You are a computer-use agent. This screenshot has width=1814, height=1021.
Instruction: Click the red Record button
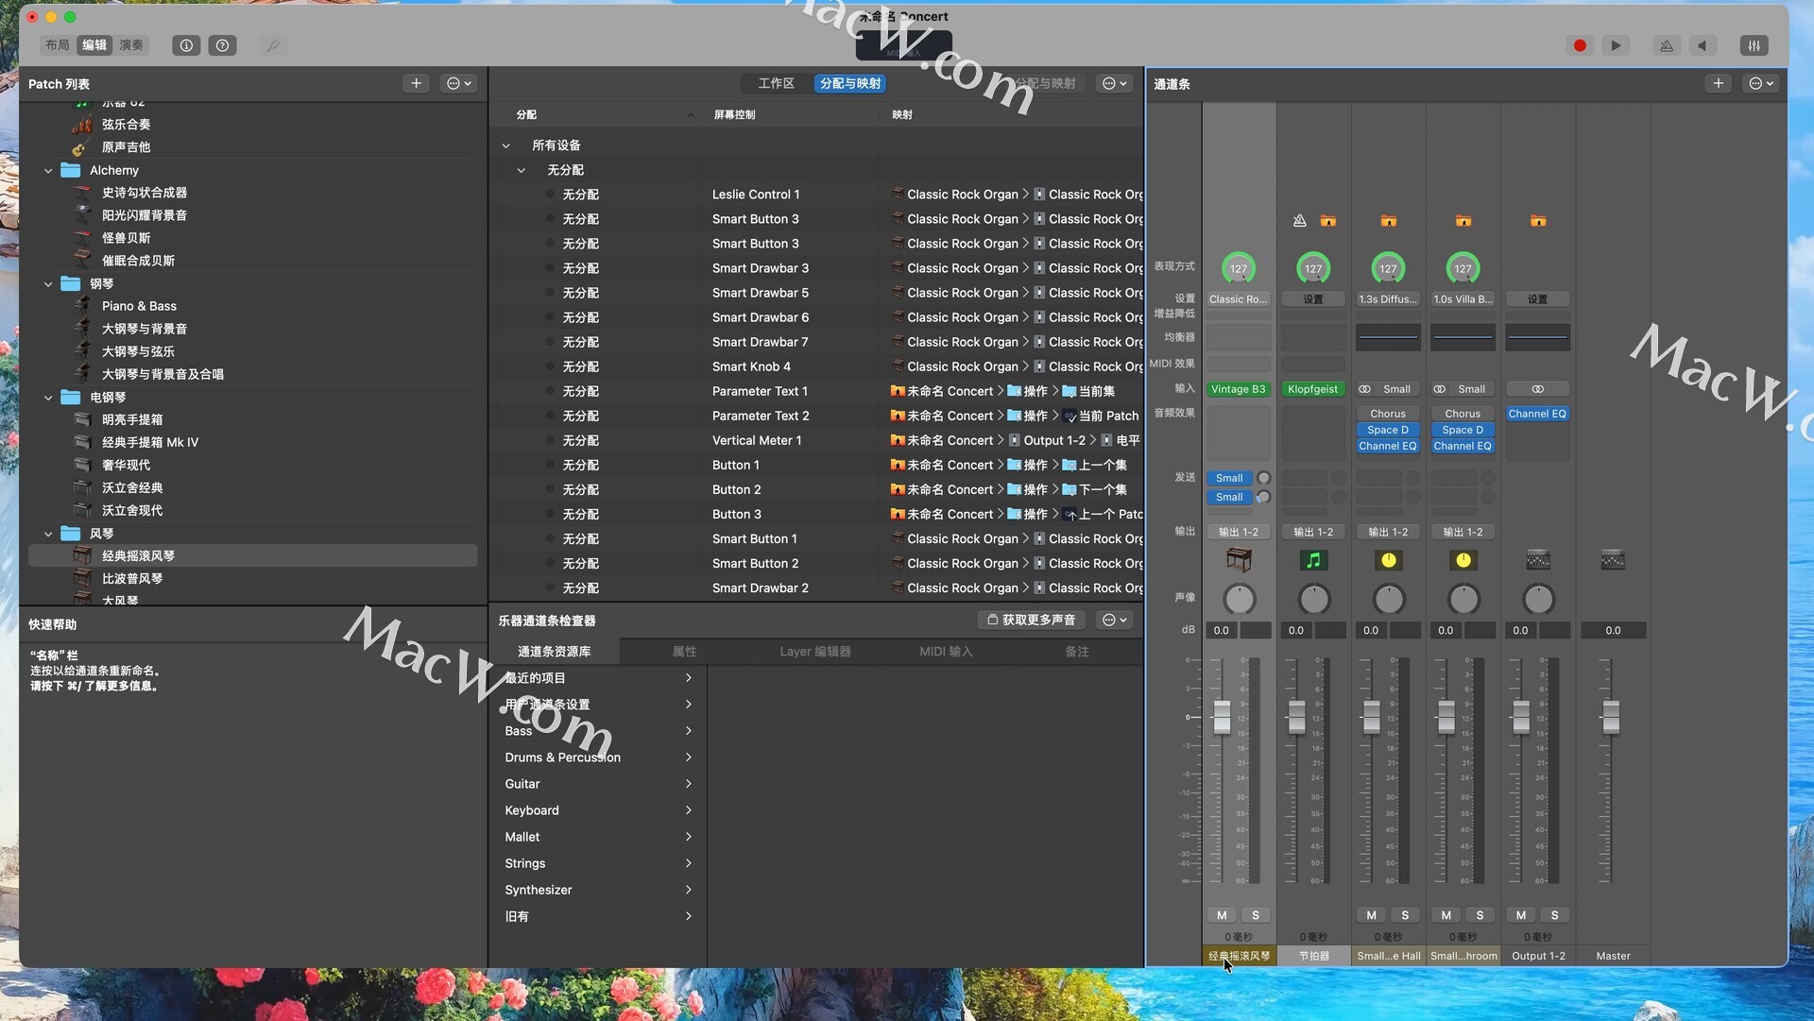point(1580,45)
